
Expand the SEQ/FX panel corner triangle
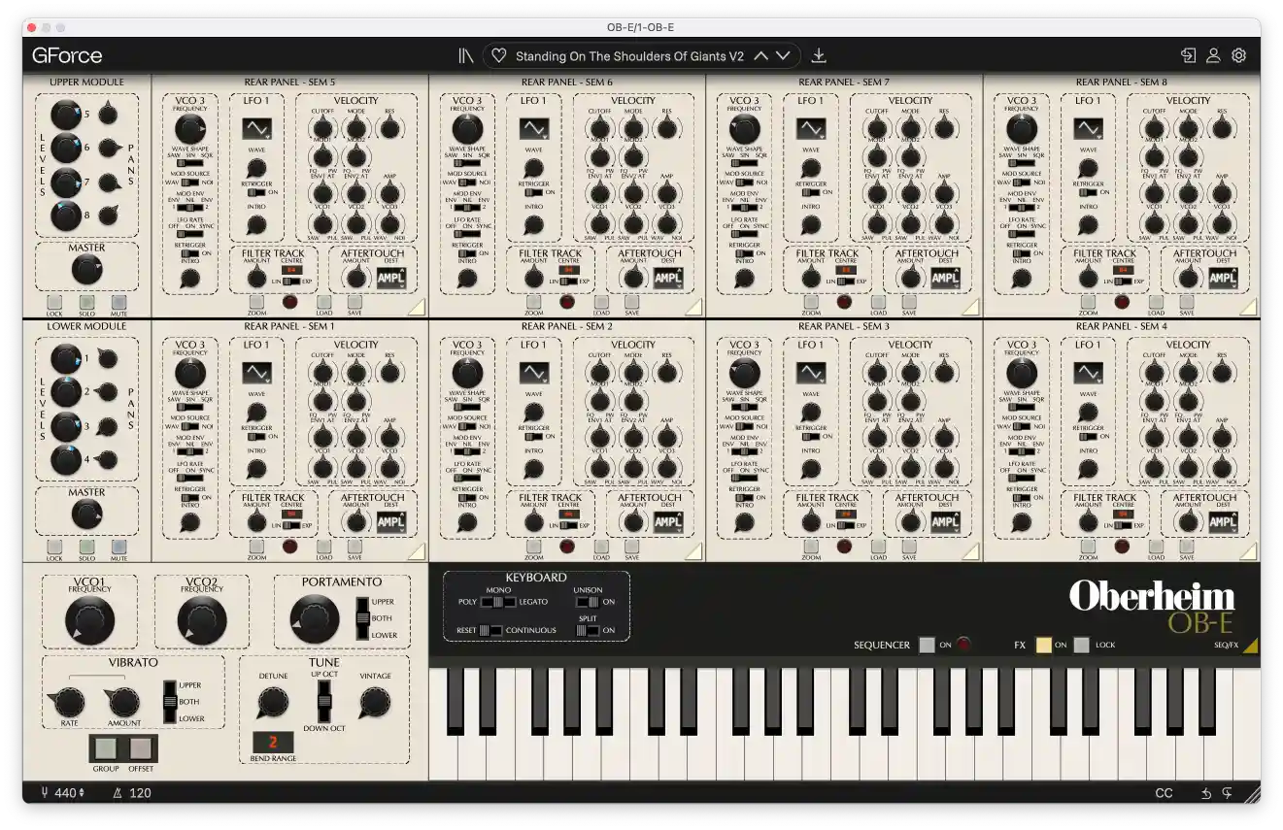pos(1251,646)
